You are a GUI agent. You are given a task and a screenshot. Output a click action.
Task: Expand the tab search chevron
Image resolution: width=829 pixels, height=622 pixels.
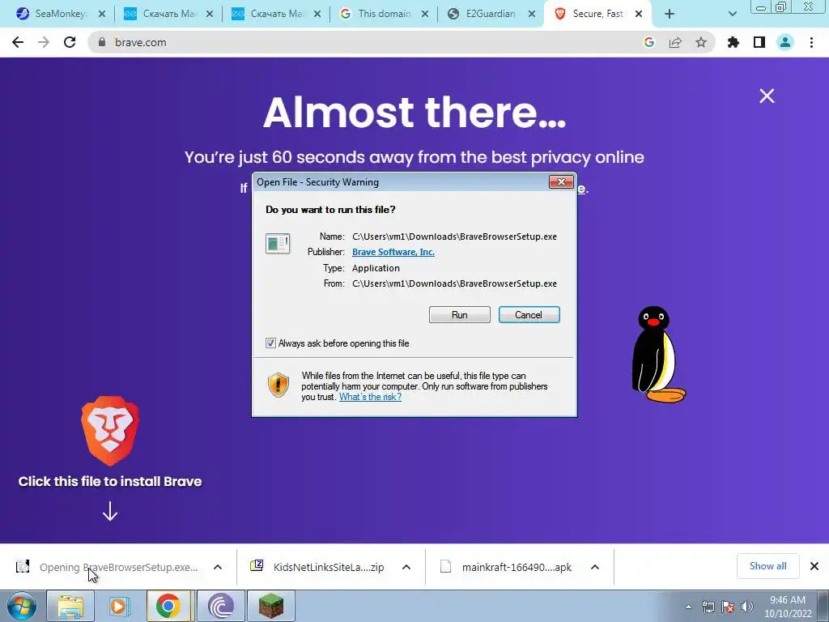click(732, 15)
